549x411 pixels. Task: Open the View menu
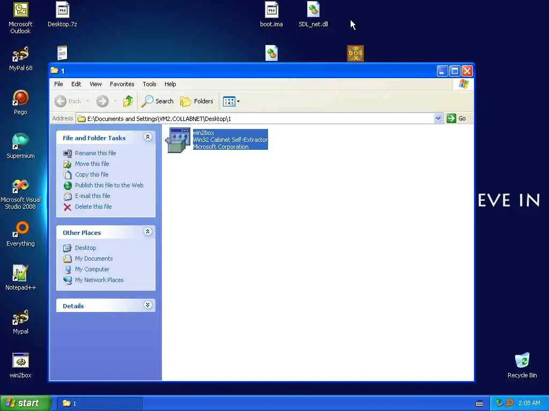pyautogui.click(x=95, y=84)
